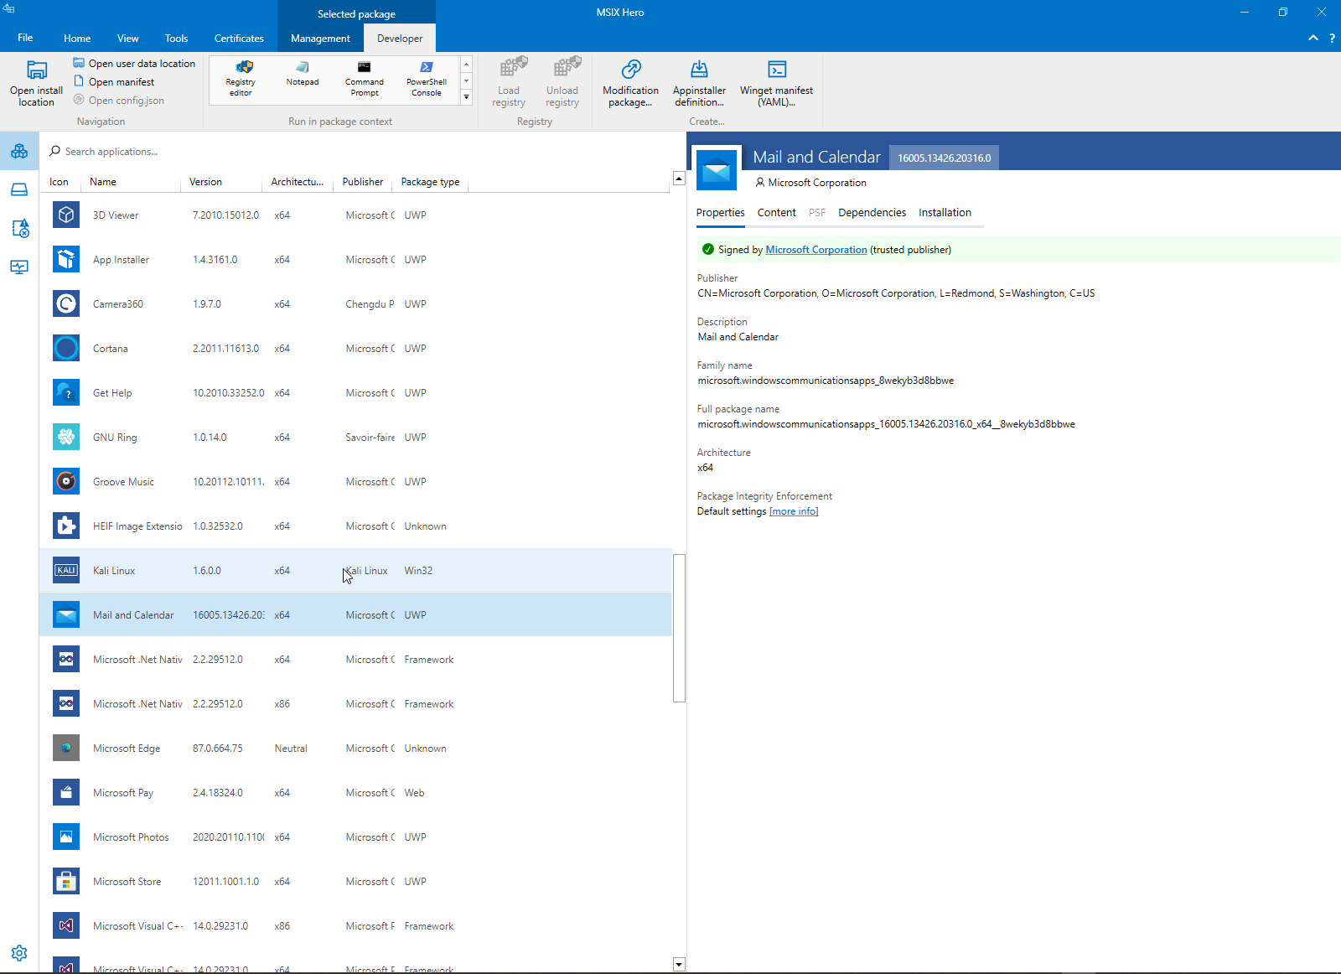
Task: Switch to the Home ribbon tab
Action: point(77,39)
